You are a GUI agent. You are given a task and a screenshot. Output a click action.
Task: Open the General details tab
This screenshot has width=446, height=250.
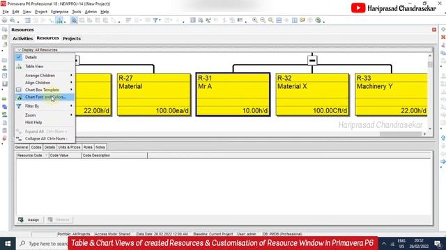click(x=22, y=147)
